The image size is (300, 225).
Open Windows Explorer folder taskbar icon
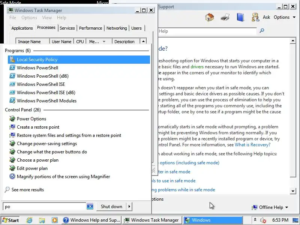42,220
